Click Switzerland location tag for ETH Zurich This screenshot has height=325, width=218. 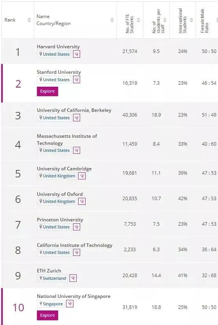53,278
